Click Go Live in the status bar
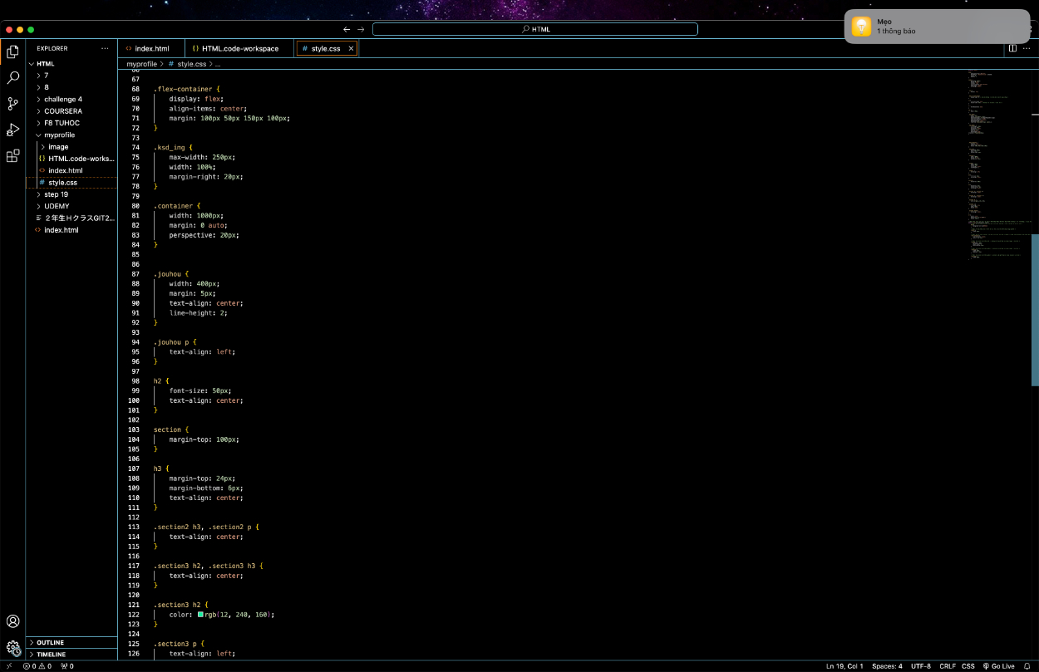Viewport: 1039px width, 672px height. coord(998,666)
